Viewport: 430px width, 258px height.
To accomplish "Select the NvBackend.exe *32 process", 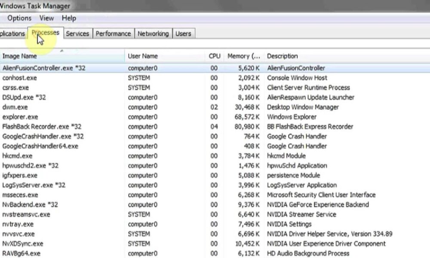I will click(215, 205).
